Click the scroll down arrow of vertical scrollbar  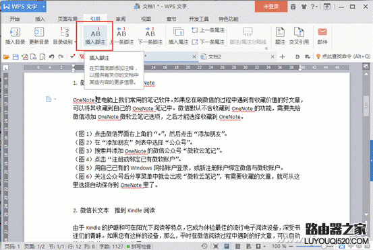pyautogui.click(x=366, y=214)
